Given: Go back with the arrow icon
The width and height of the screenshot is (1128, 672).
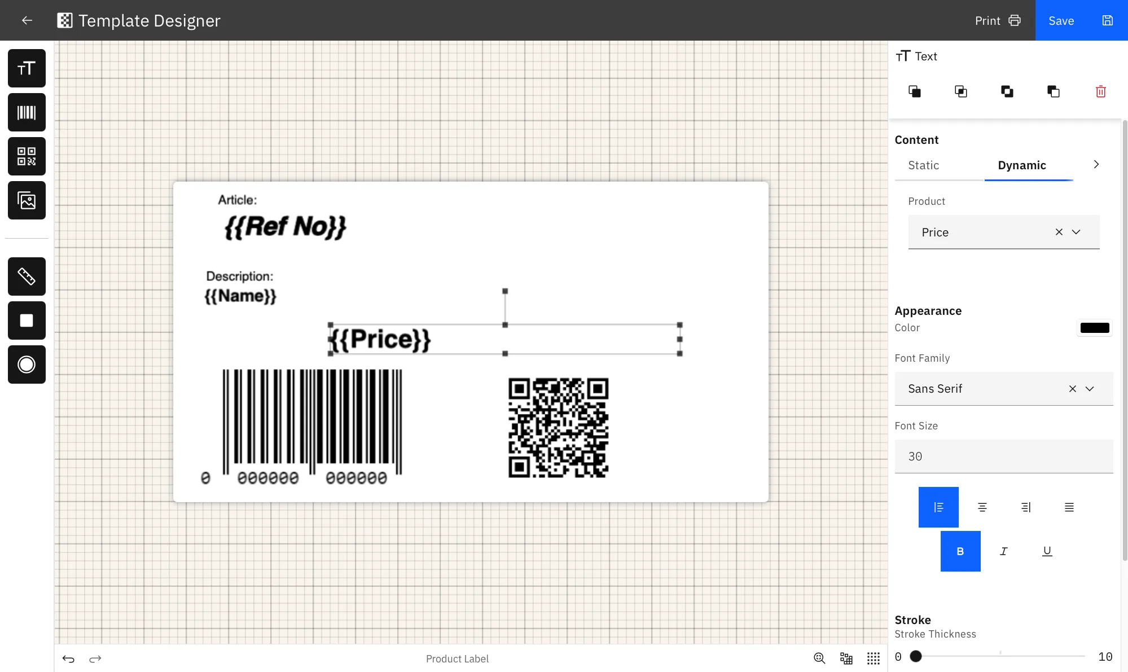Looking at the screenshot, I should point(27,20).
